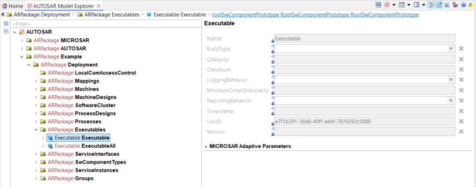The image size is (476, 187).
Task: Focus the tree Filter field
Action: [106, 24]
